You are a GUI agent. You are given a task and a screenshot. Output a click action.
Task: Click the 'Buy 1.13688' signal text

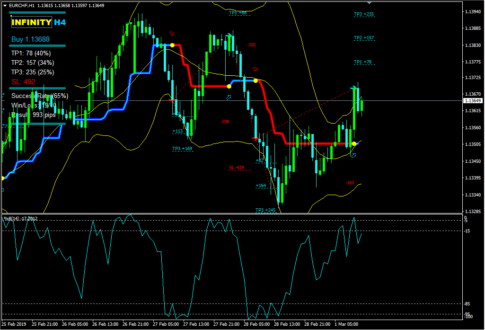(x=30, y=39)
